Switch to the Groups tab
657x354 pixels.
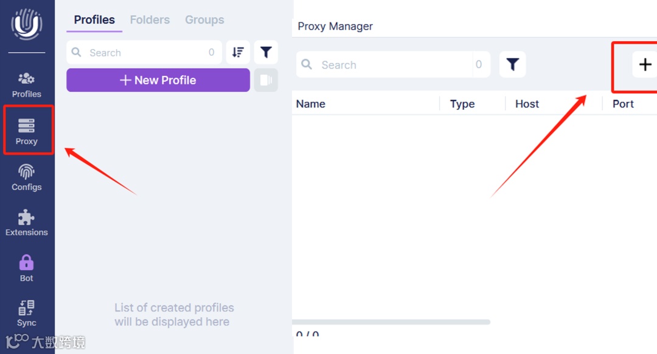tap(204, 20)
